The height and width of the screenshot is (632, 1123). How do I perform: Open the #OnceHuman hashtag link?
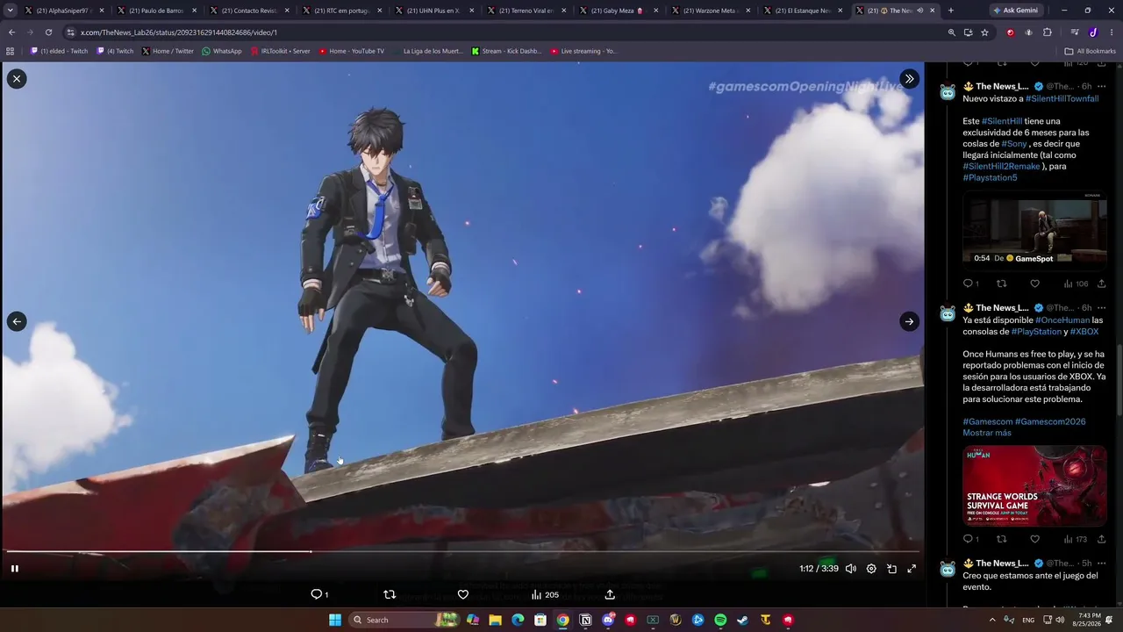click(x=1062, y=320)
